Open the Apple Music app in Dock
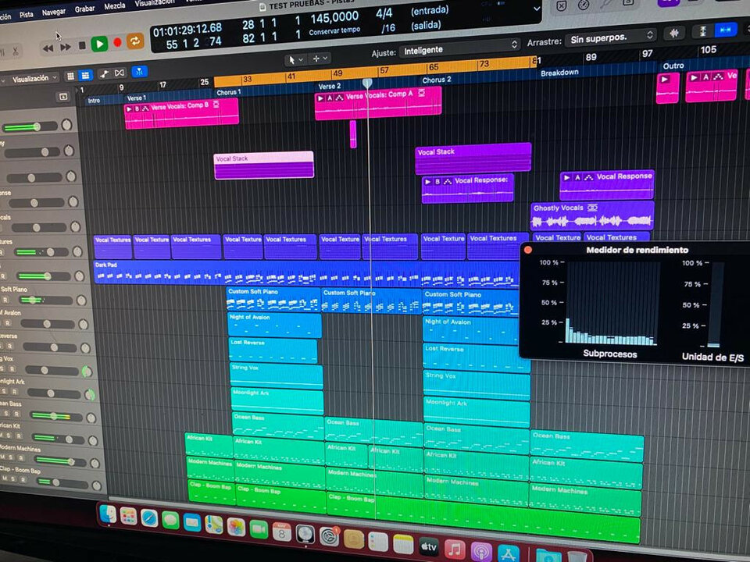The width and height of the screenshot is (750, 562). 455,549
